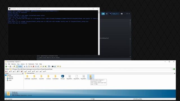Expand the Network tree node
This screenshot has height=101, width=180.
6,79
